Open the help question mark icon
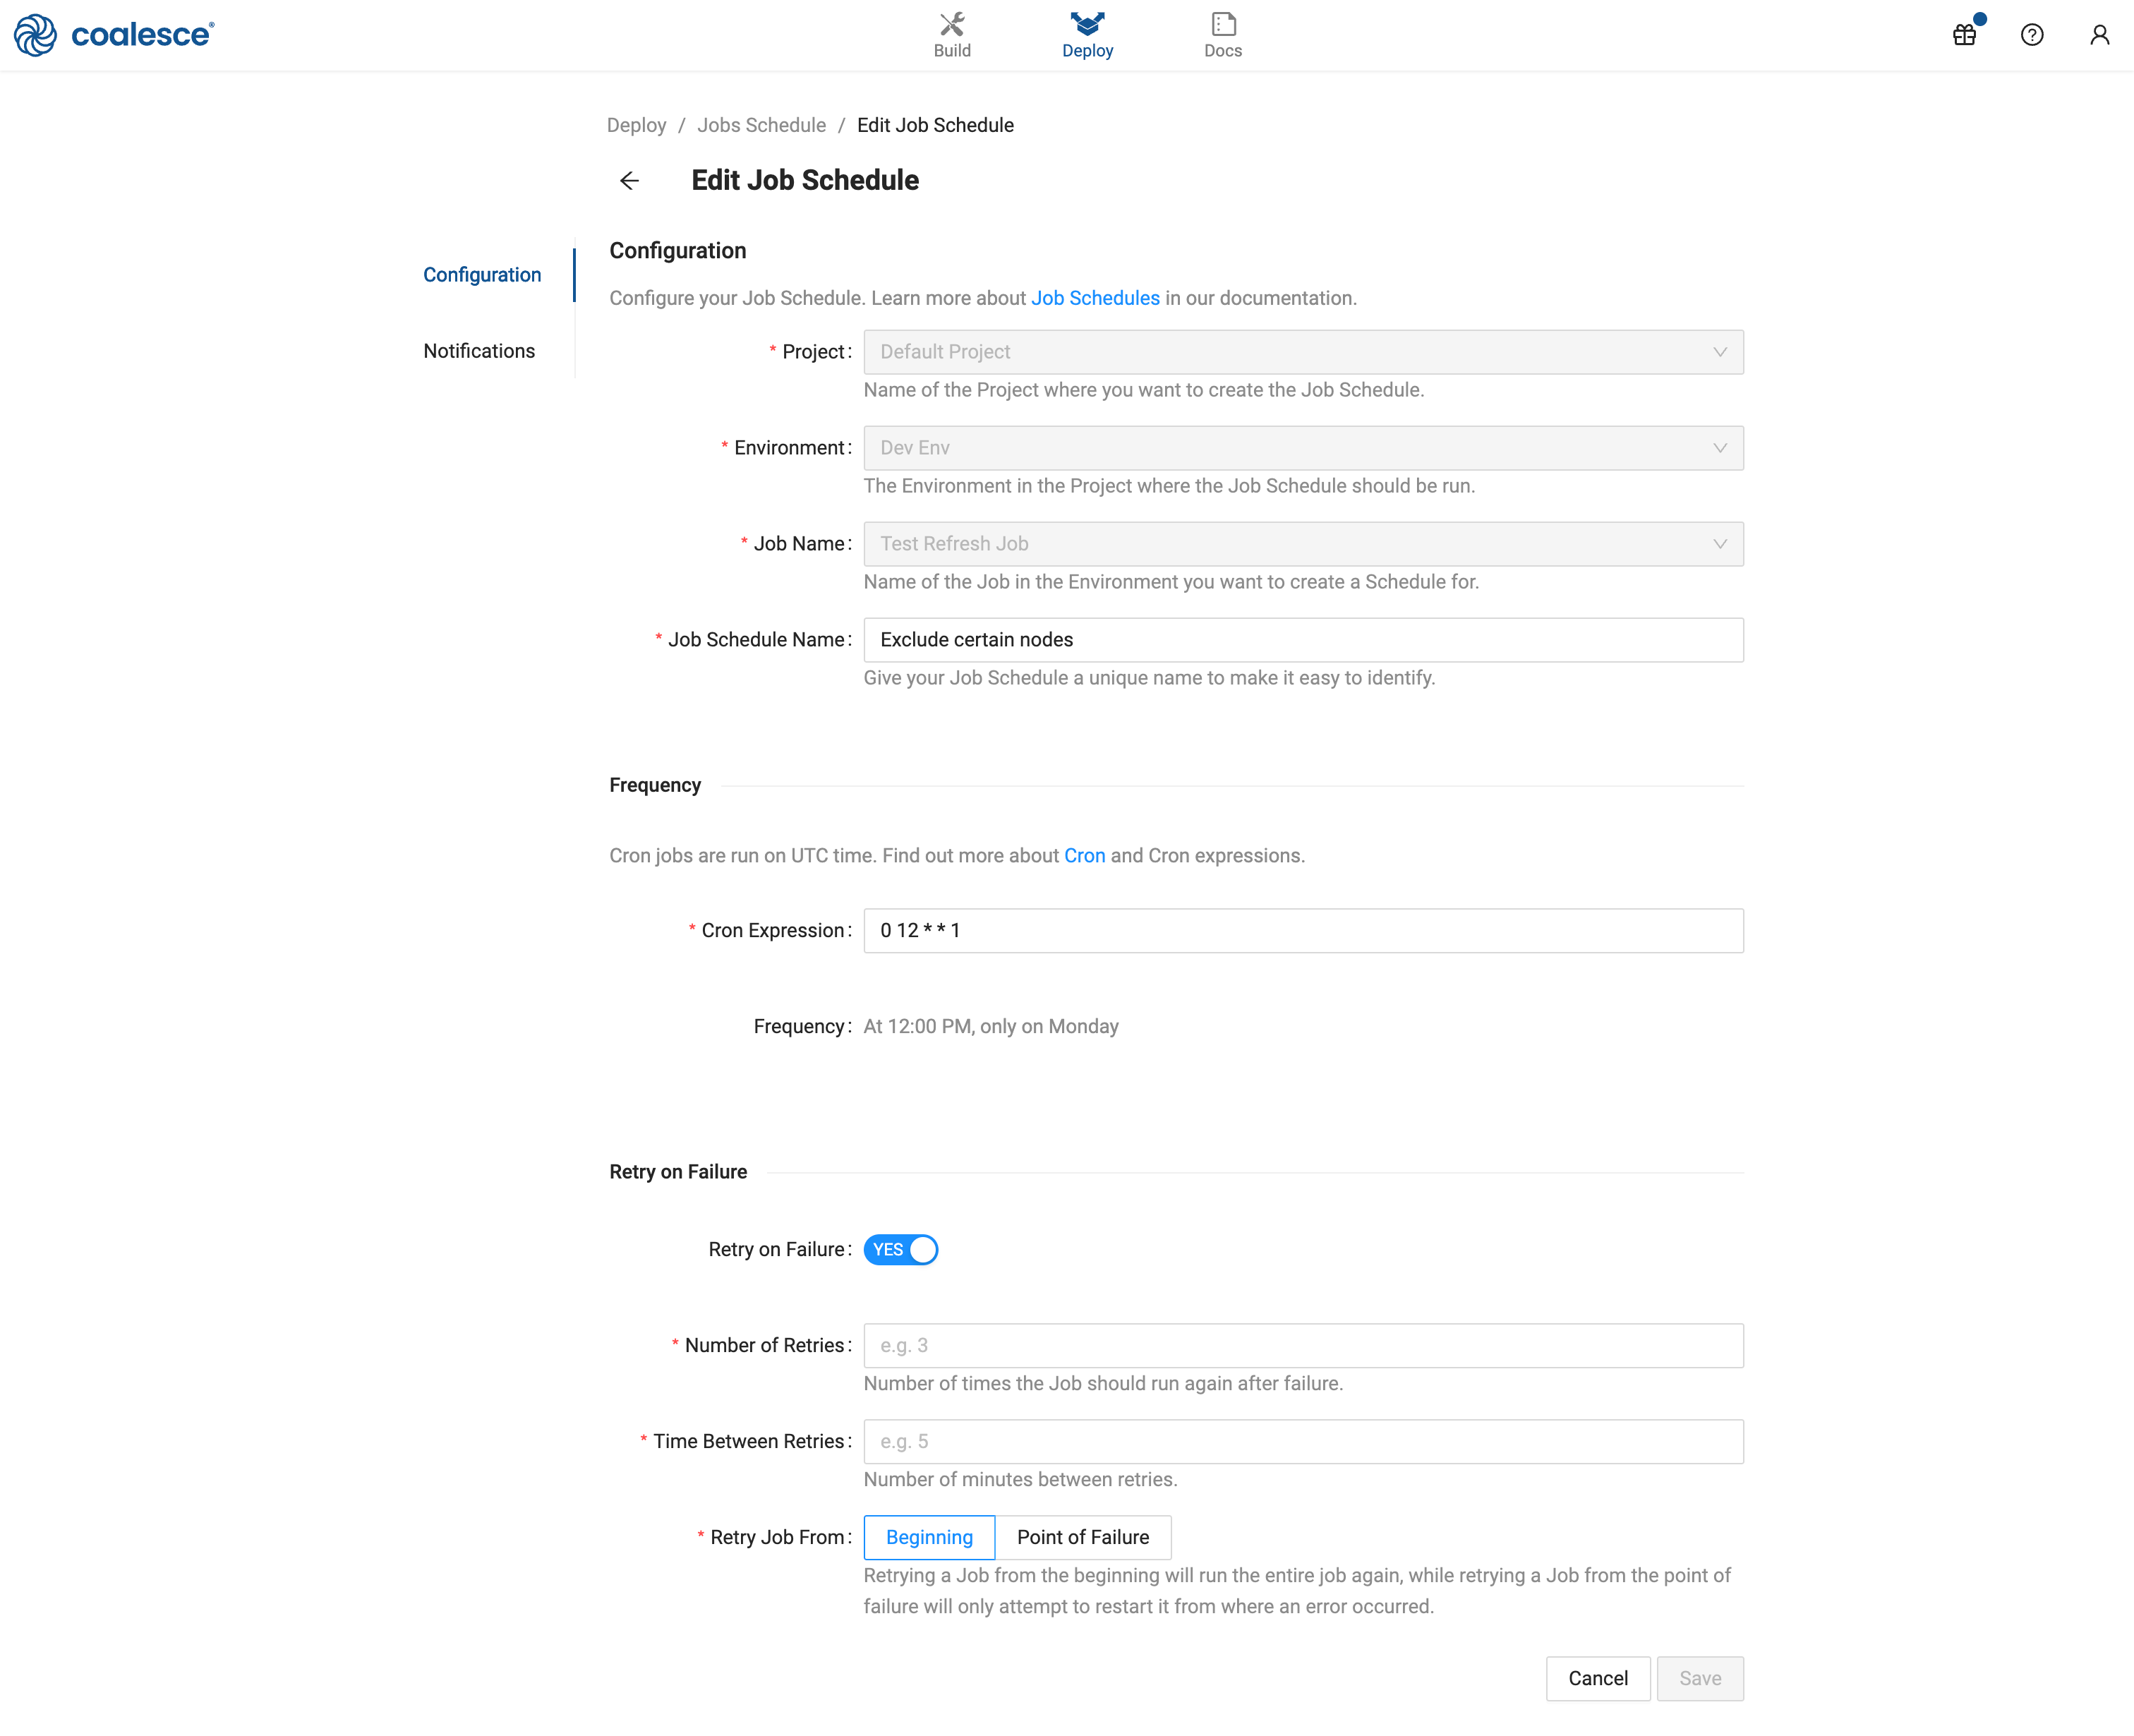This screenshot has height=1736, width=2134. 2032,35
